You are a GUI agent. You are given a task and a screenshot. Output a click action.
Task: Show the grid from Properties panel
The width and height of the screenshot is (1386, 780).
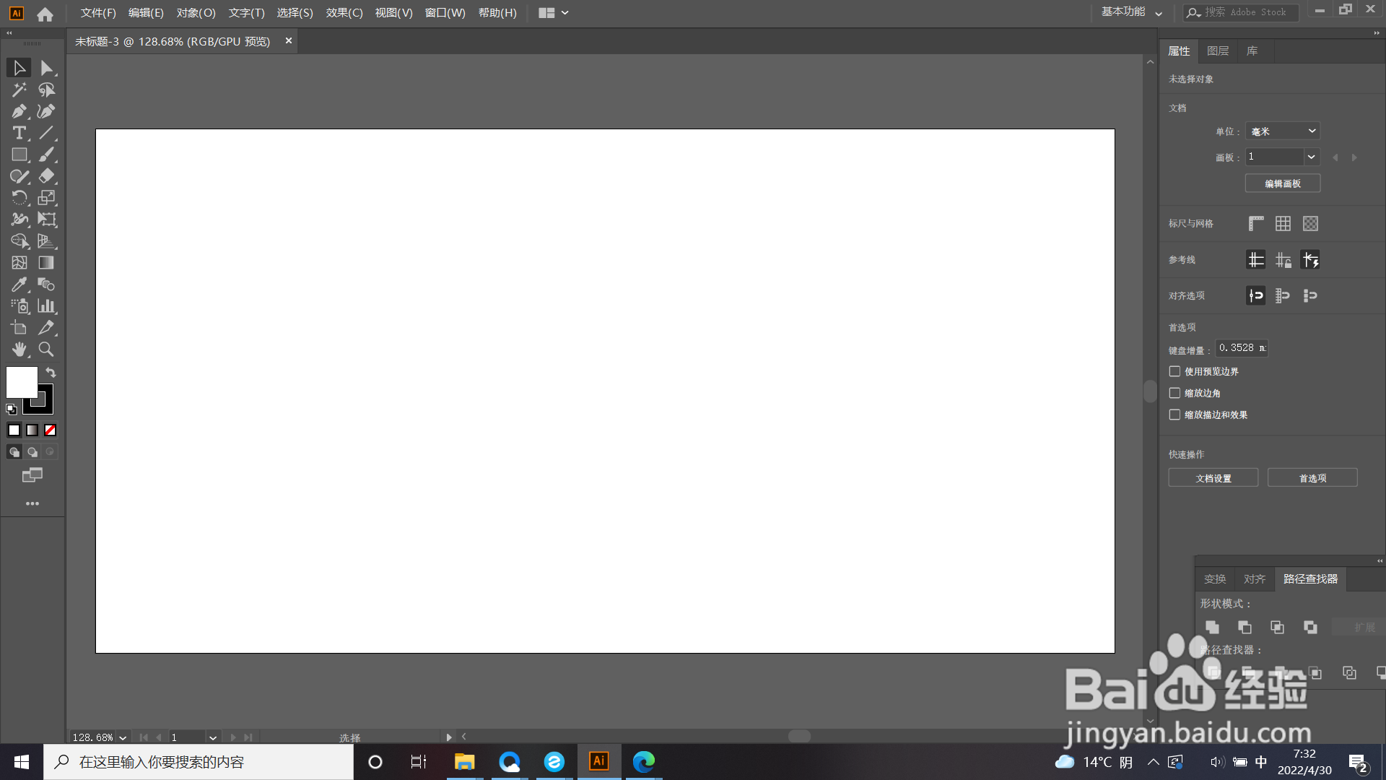coord(1283,224)
